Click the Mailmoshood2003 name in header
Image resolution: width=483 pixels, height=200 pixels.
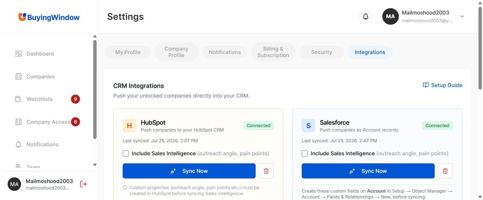coord(425,13)
